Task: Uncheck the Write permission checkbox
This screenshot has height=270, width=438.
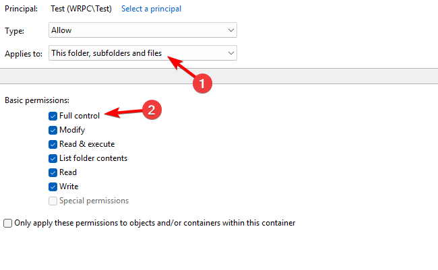Action: point(53,187)
